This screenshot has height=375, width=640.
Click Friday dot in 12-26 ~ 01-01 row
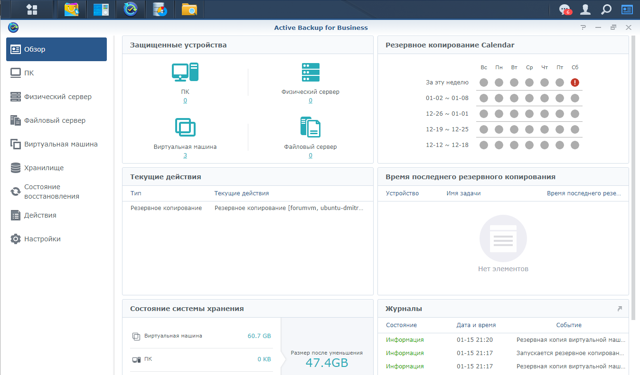point(560,114)
